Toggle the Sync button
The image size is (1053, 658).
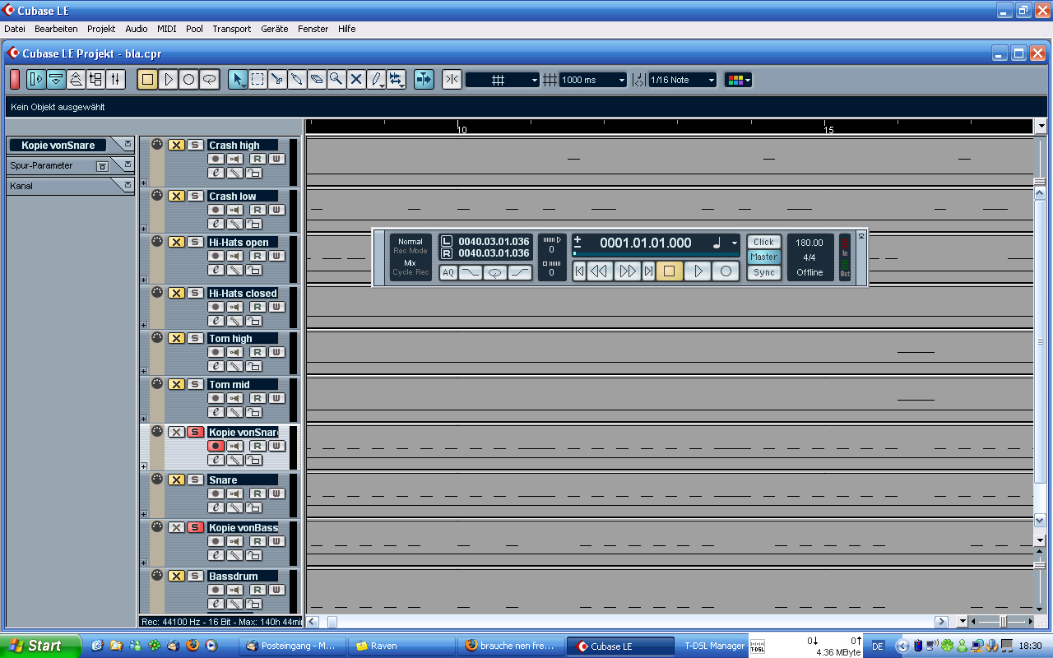tap(763, 272)
